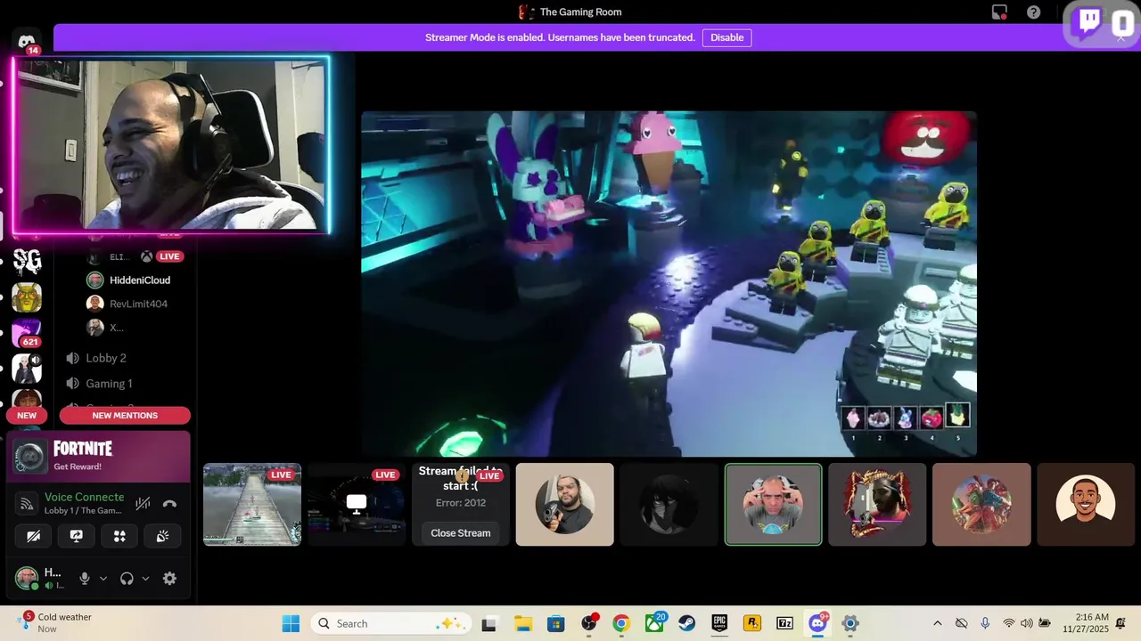Select green-outlined speaking participant tile
The image size is (1141, 641).
tap(774, 505)
